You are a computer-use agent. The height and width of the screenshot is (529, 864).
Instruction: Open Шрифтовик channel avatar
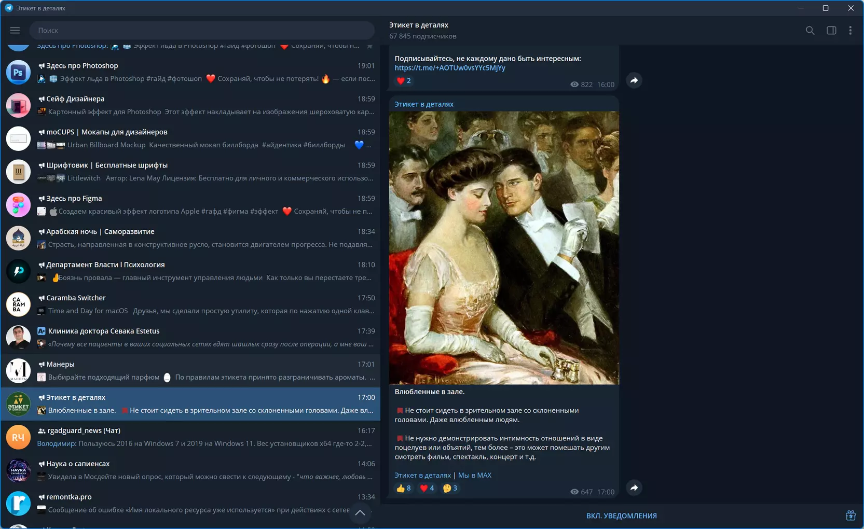[x=18, y=172]
